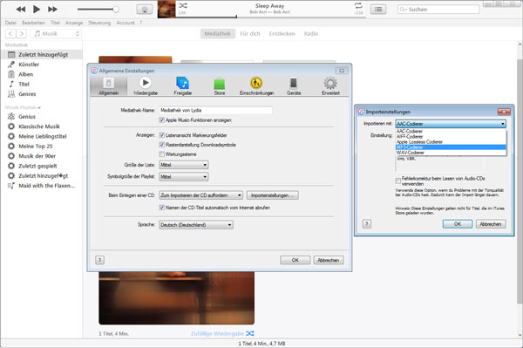Image resolution: width=523 pixels, height=348 pixels.
Task: Toggle the shuffle icon in now playing
Action: tap(183, 6)
